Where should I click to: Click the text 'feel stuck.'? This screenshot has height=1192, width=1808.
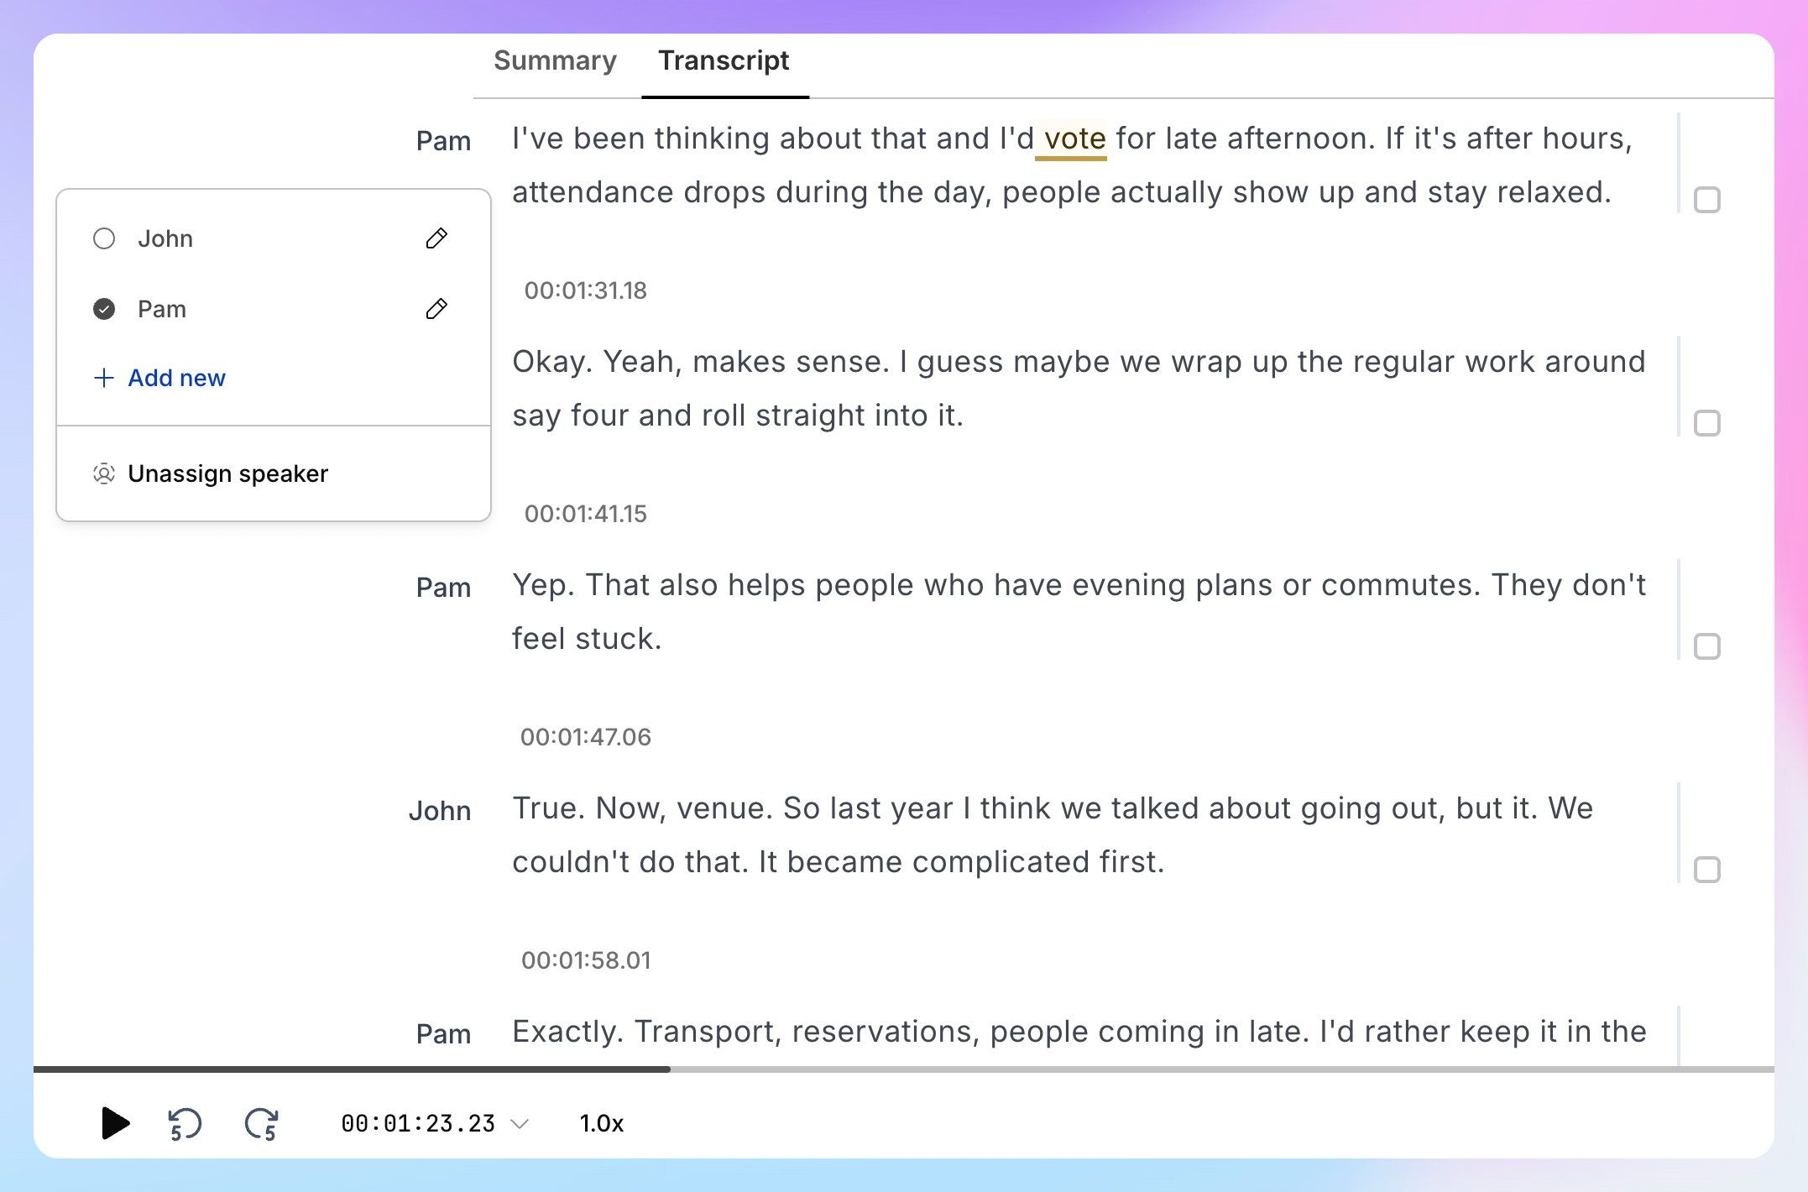click(x=587, y=639)
